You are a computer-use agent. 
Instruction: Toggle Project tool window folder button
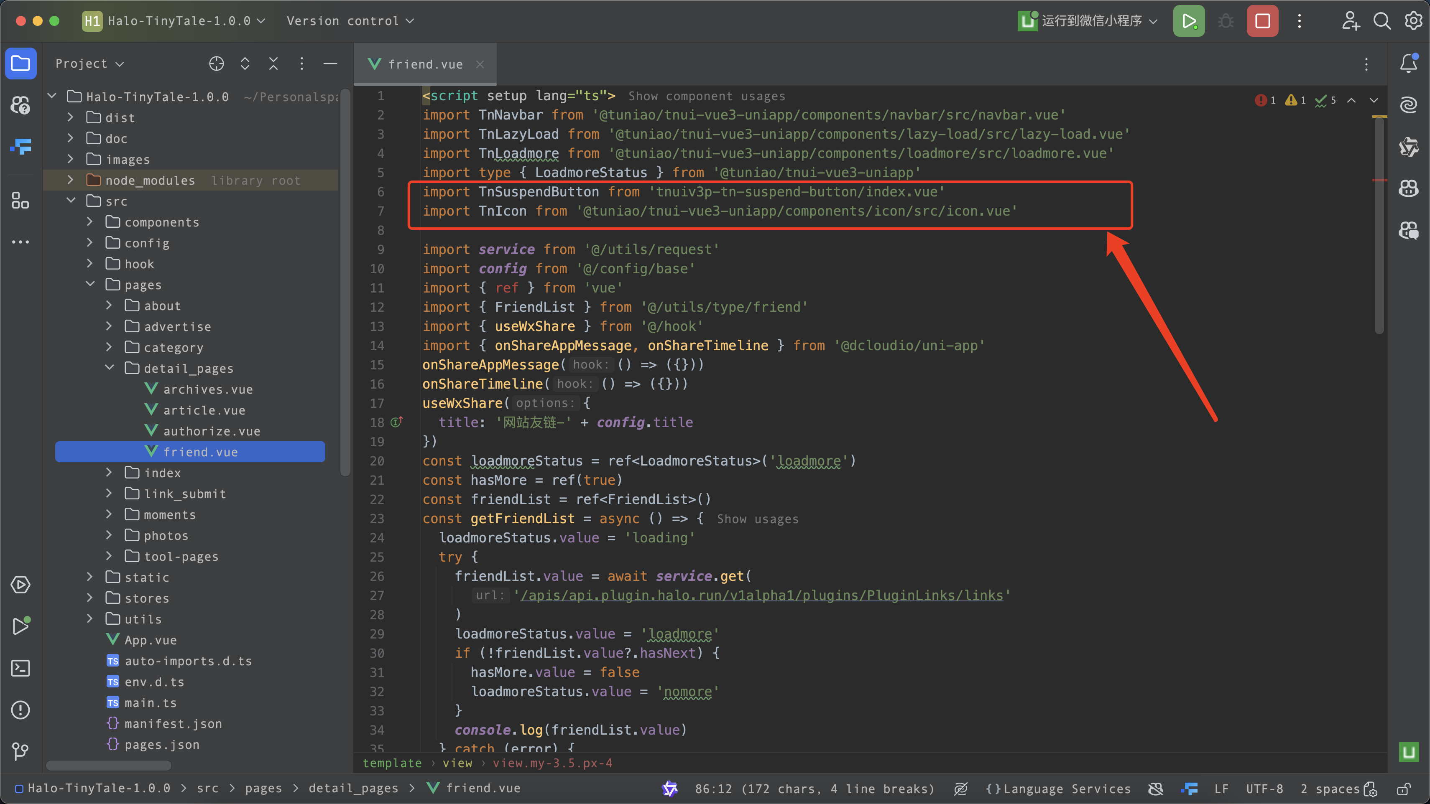pos(20,63)
